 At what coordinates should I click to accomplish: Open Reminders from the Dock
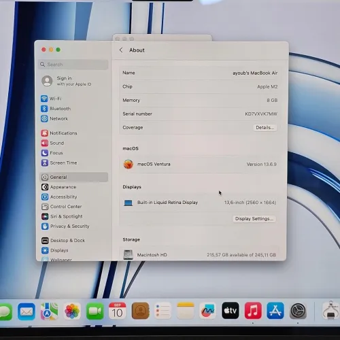click(x=163, y=311)
